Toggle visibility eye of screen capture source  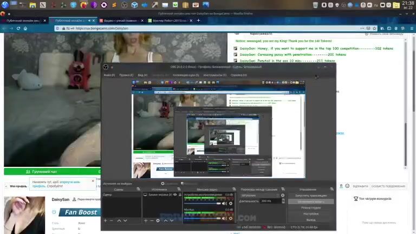(x=175, y=194)
